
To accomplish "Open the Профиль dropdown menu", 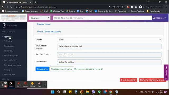I will [159, 18].
